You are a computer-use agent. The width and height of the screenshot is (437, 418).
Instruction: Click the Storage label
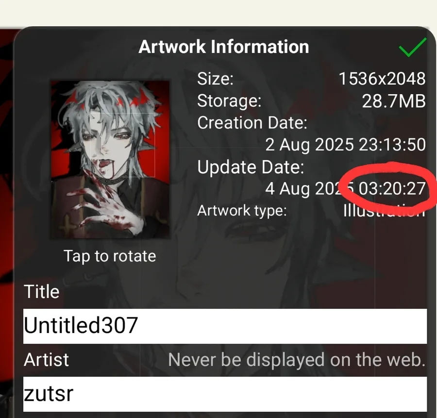pyautogui.click(x=229, y=101)
